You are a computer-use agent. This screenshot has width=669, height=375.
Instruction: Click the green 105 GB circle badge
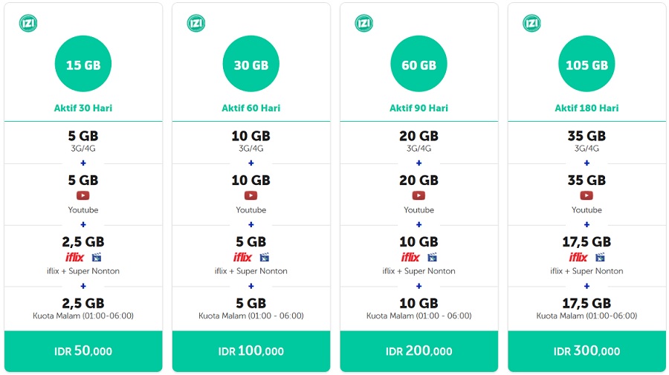pyautogui.click(x=586, y=65)
